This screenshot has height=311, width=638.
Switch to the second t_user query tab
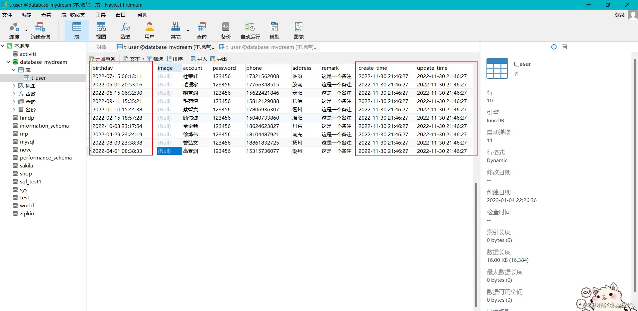(x=268, y=47)
